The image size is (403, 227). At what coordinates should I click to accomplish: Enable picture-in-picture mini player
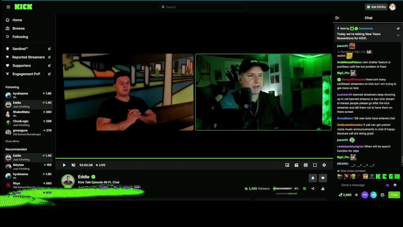(287, 165)
